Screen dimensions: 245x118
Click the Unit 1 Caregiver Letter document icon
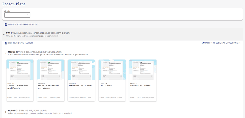pyautogui.click(x=6, y=43)
